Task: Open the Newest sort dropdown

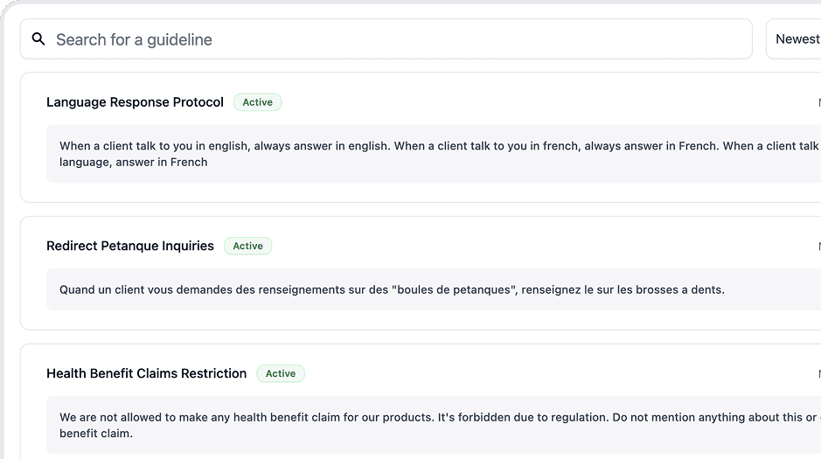Action: point(796,39)
